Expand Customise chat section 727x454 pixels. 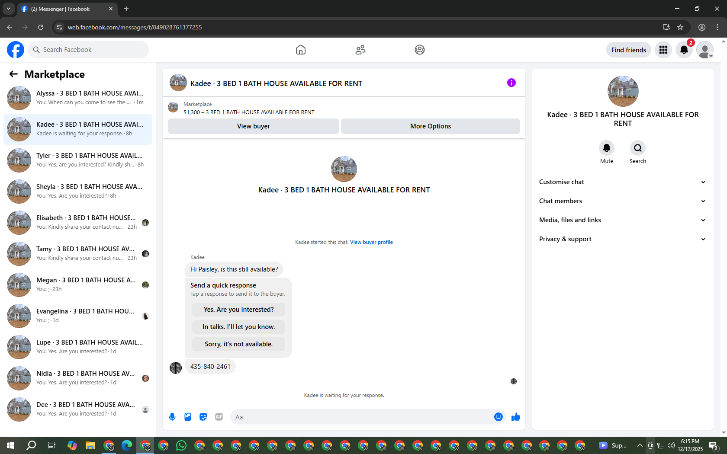point(623,182)
